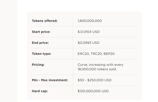The width and height of the screenshot is (158, 102).
Task: Click the "End price:" label
Action: pyautogui.click(x=40, y=43)
